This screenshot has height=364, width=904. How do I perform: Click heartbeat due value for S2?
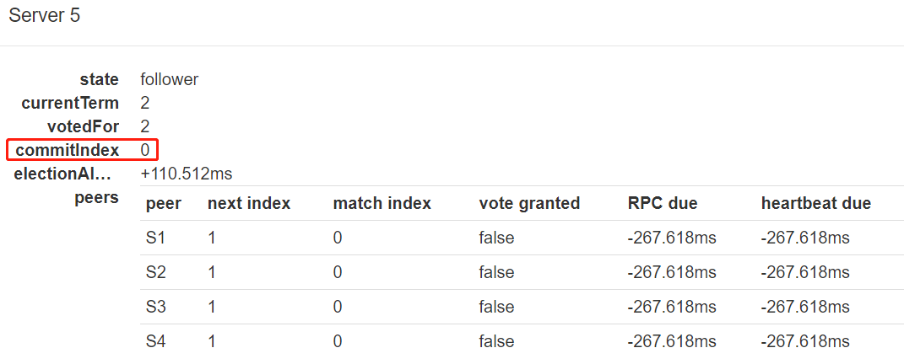[x=805, y=272]
